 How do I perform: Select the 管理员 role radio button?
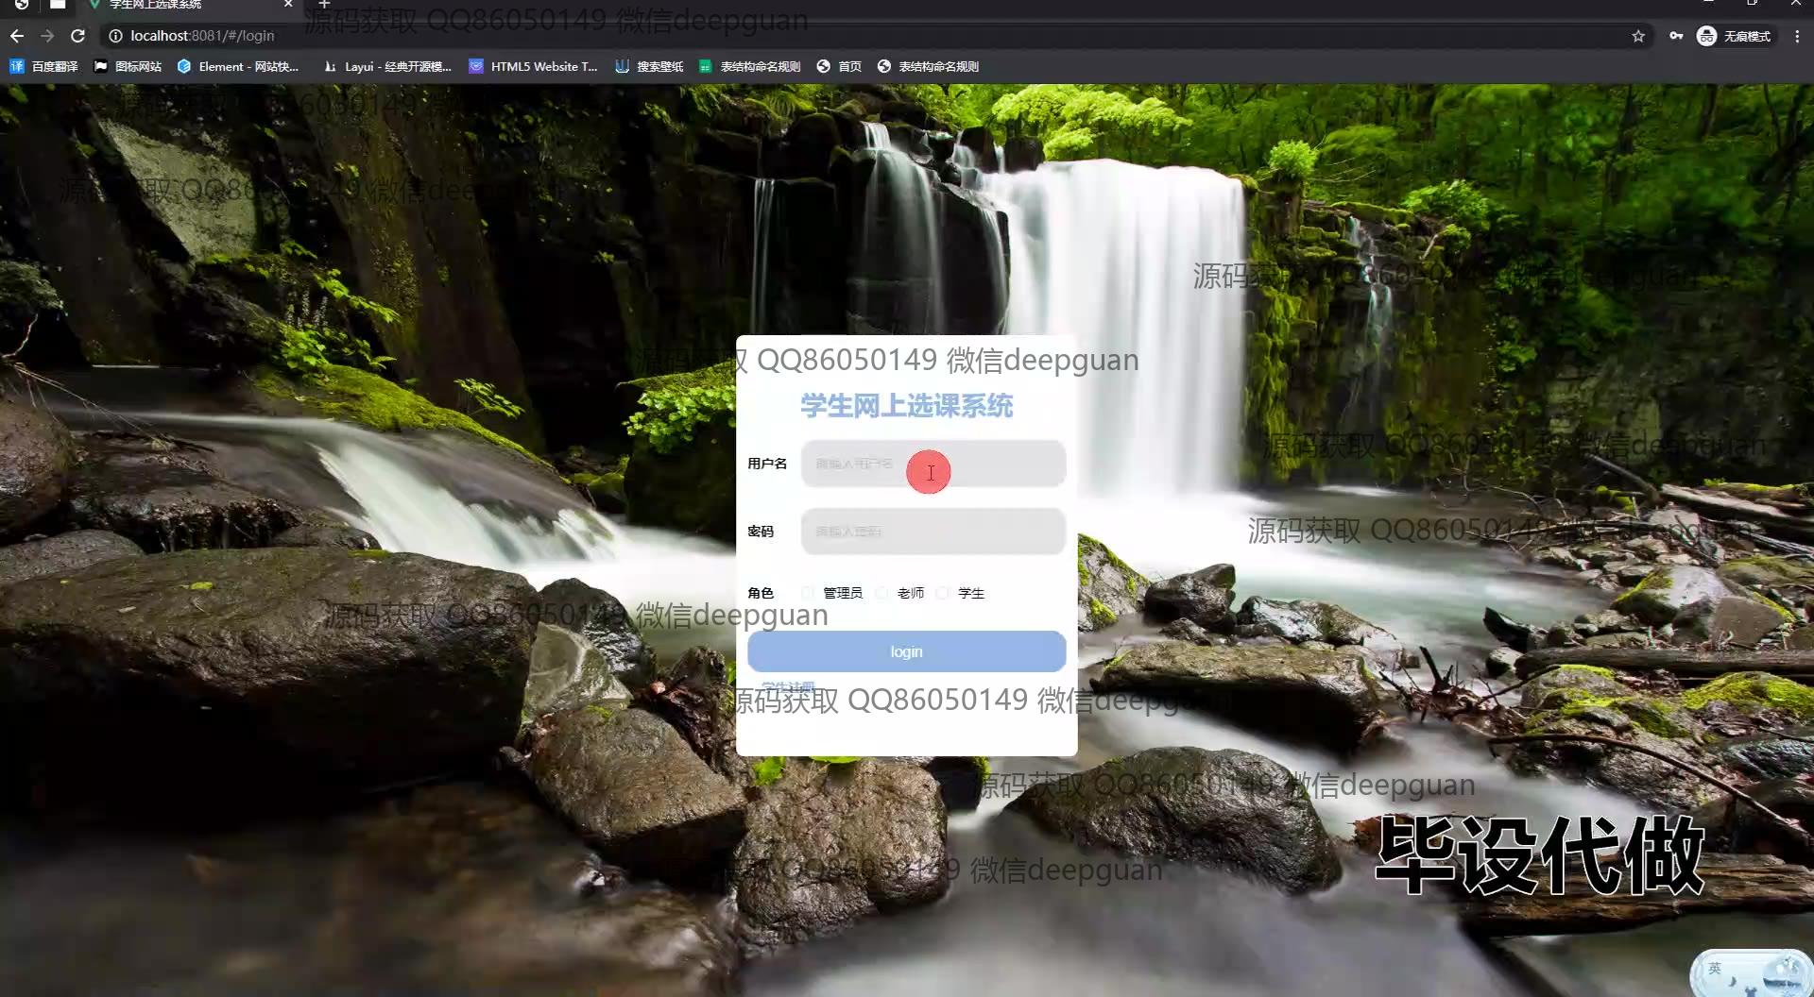(x=808, y=593)
